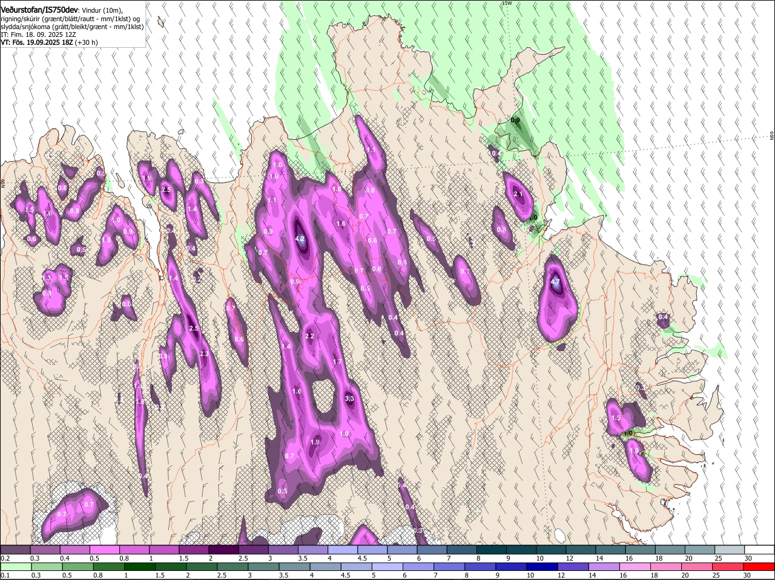
Task: Click the 25 label under the purple snow legend
Action: 718,558
